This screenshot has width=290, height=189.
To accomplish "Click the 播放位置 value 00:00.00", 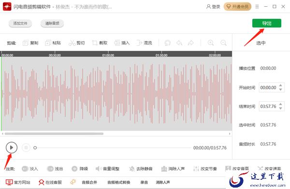I will click(268, 68).
